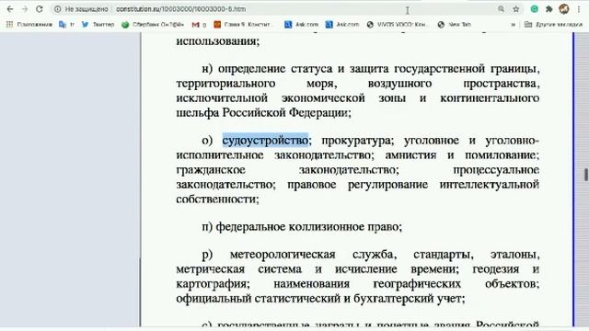Open Chrome three-dot menu
This screenshot has width=589, height=331.
579,9
